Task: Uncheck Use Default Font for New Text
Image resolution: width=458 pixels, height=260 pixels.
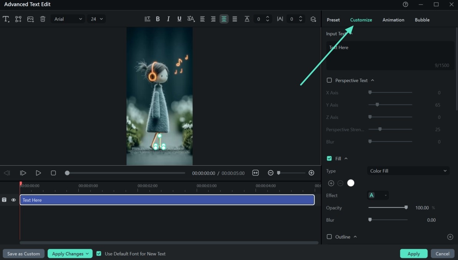Action: [x=99, y=253]
